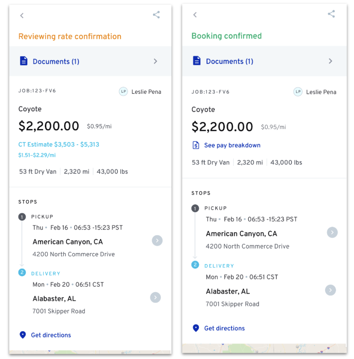Click document icon in right Documents (1) row
Viewport: 354px width, 359px height.
click(x=197, y=61)
